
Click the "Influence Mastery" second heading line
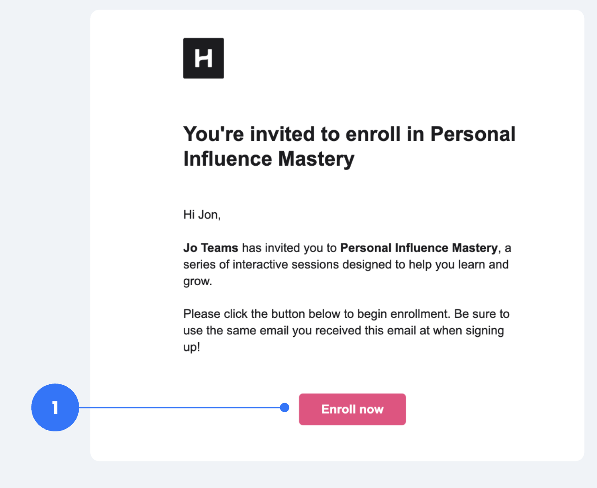click(269, 159)
